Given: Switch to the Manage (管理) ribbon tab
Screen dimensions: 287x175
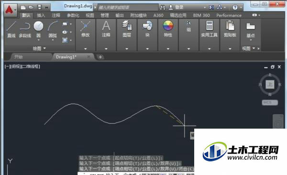Looking at the screenshot, I should (105, 15).
